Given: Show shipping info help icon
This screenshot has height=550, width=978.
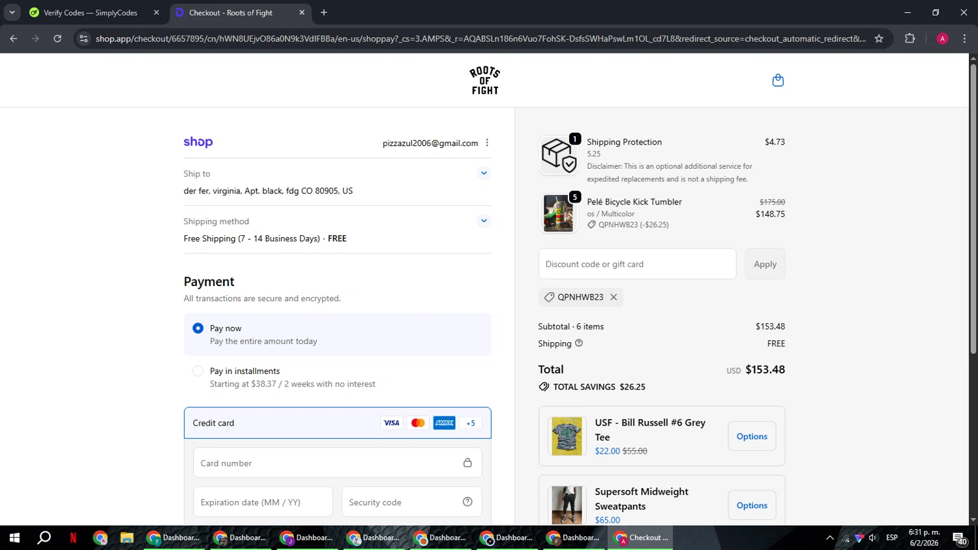Looking at the screenshot, I should [579, 343].
